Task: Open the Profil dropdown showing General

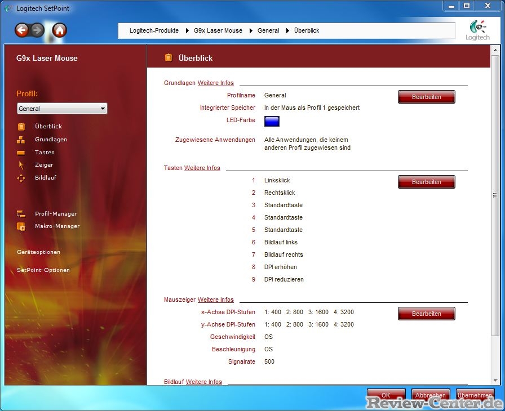Action: (x=62, y=108)
